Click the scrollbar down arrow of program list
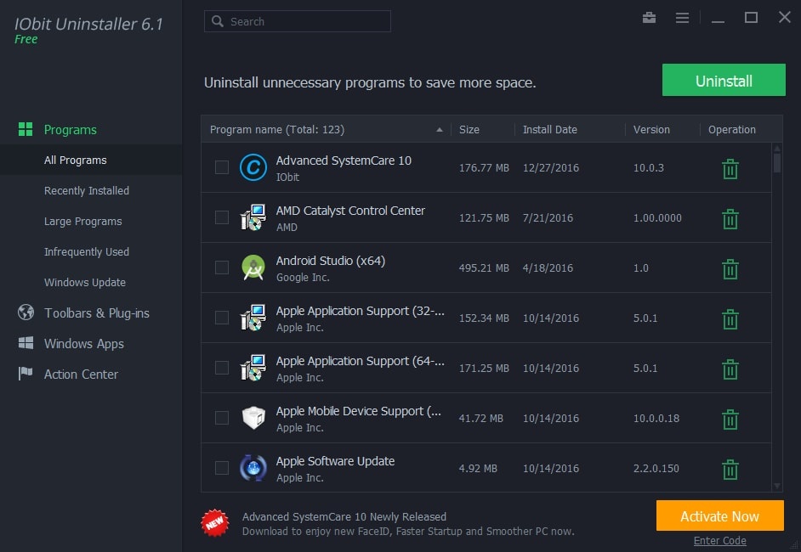This screenshot has width=801, height=552. tap(776, 486)
